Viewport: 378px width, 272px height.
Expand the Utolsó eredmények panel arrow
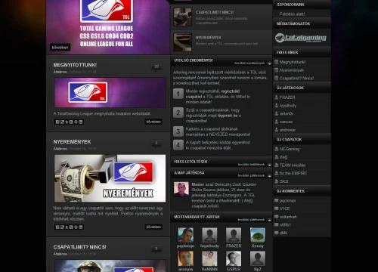click(x=269, y=63)
